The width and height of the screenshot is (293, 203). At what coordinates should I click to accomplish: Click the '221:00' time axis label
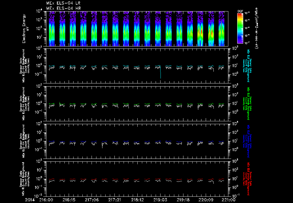[229, 200]
